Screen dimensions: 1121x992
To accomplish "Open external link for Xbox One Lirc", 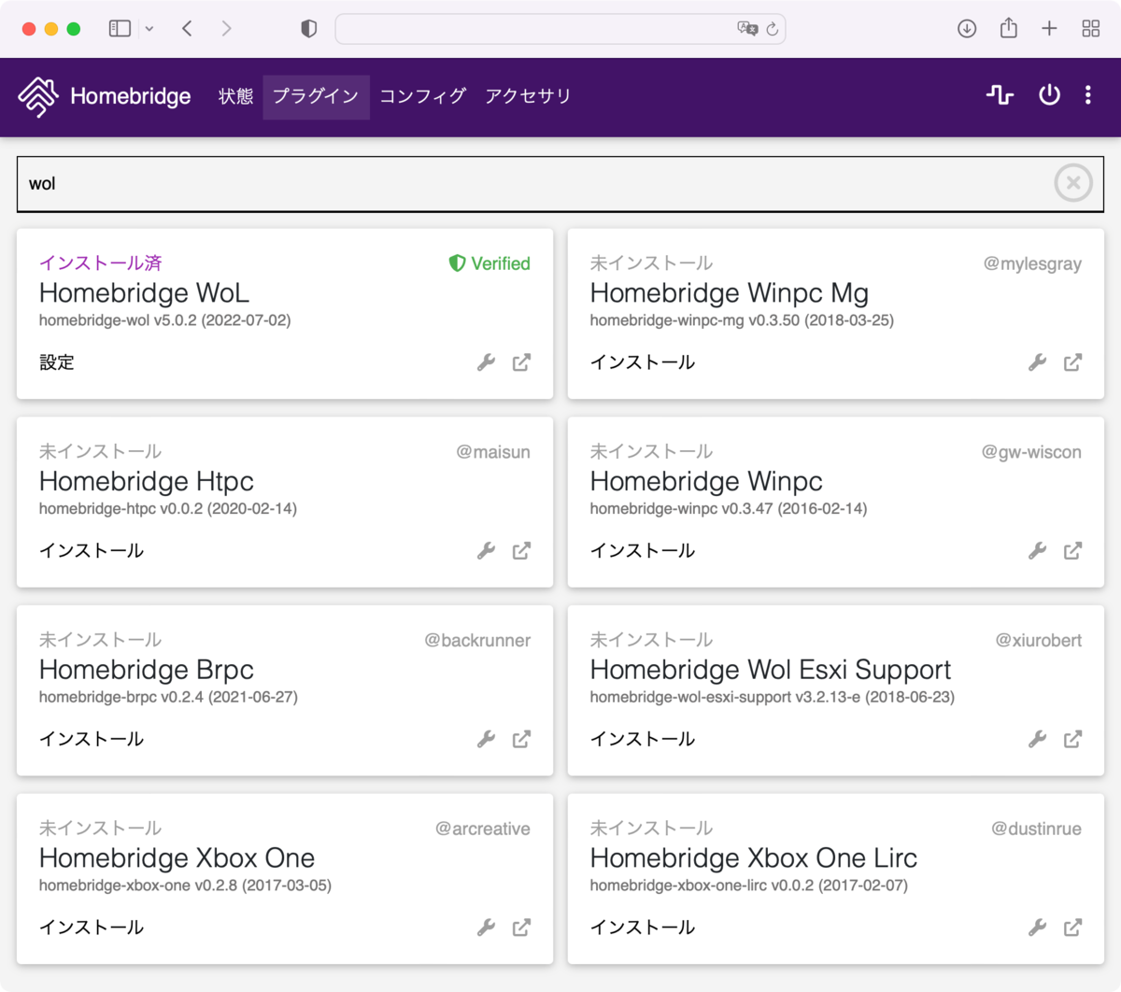I will (x=1072, y=928).
